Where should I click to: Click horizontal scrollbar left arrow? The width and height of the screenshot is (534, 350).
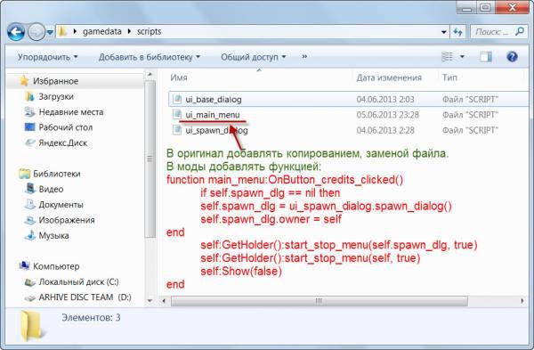tap(164, 301)
